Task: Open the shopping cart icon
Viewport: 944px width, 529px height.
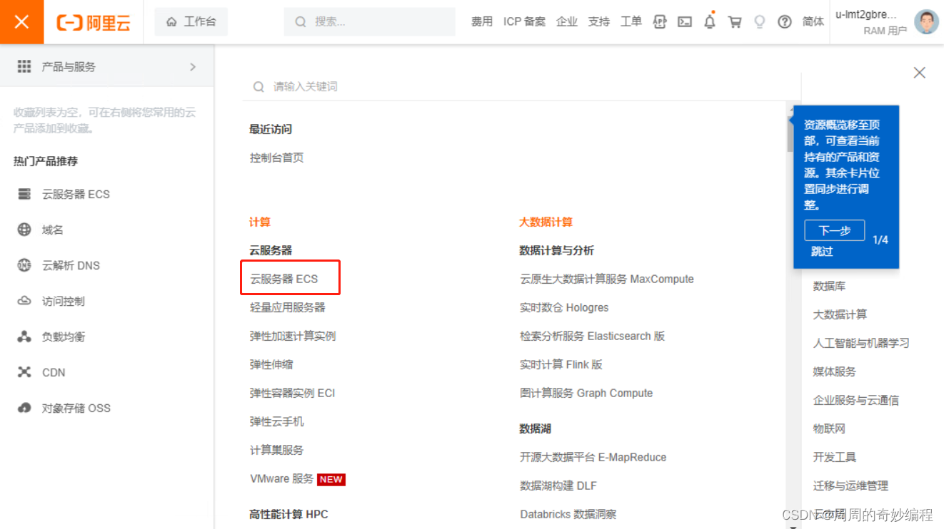Action: point(735,22)
